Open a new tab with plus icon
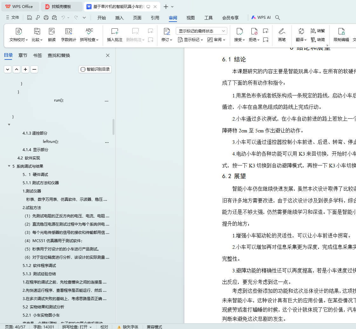 tap(166, 7)
